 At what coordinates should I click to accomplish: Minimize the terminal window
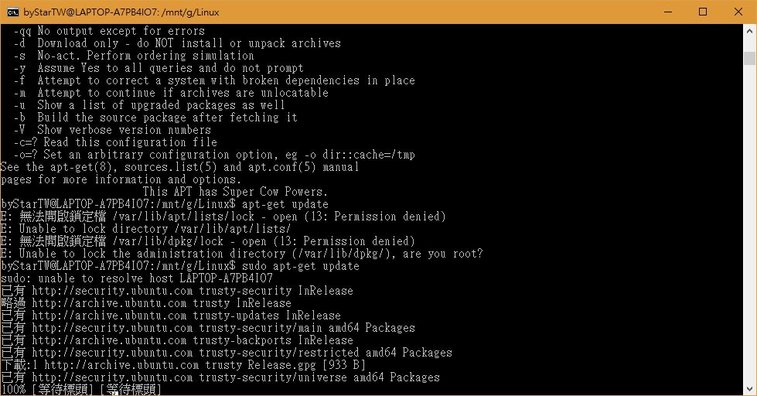[x=668, y=12]
